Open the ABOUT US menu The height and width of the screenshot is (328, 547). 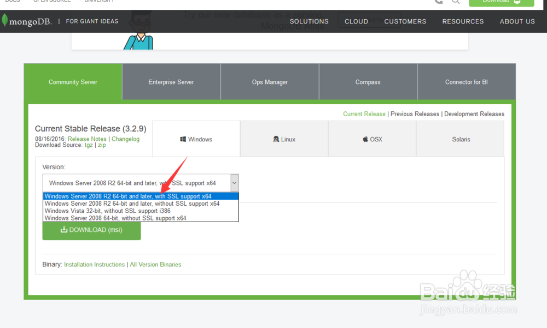tap(517, 22)
